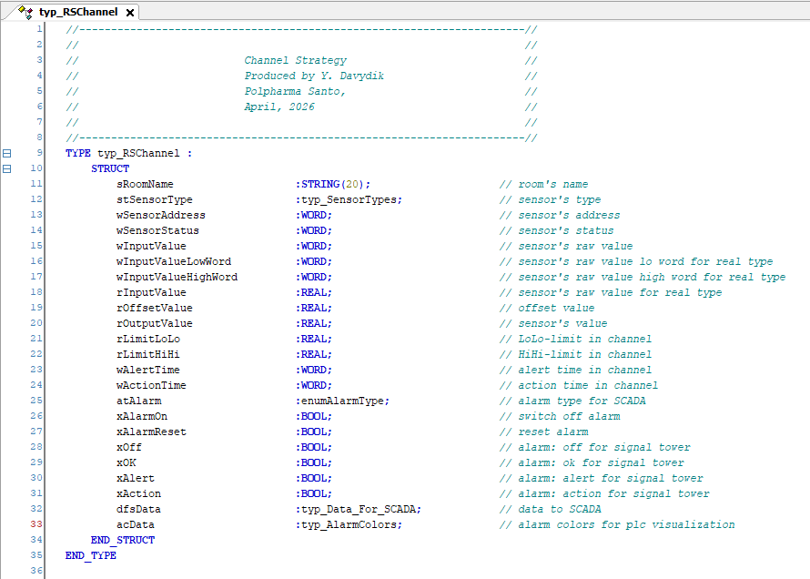This screenshot has width=810, height=579.
Task: Collapse the STRUCT block on line 10
Action: (x=6, y=169)
